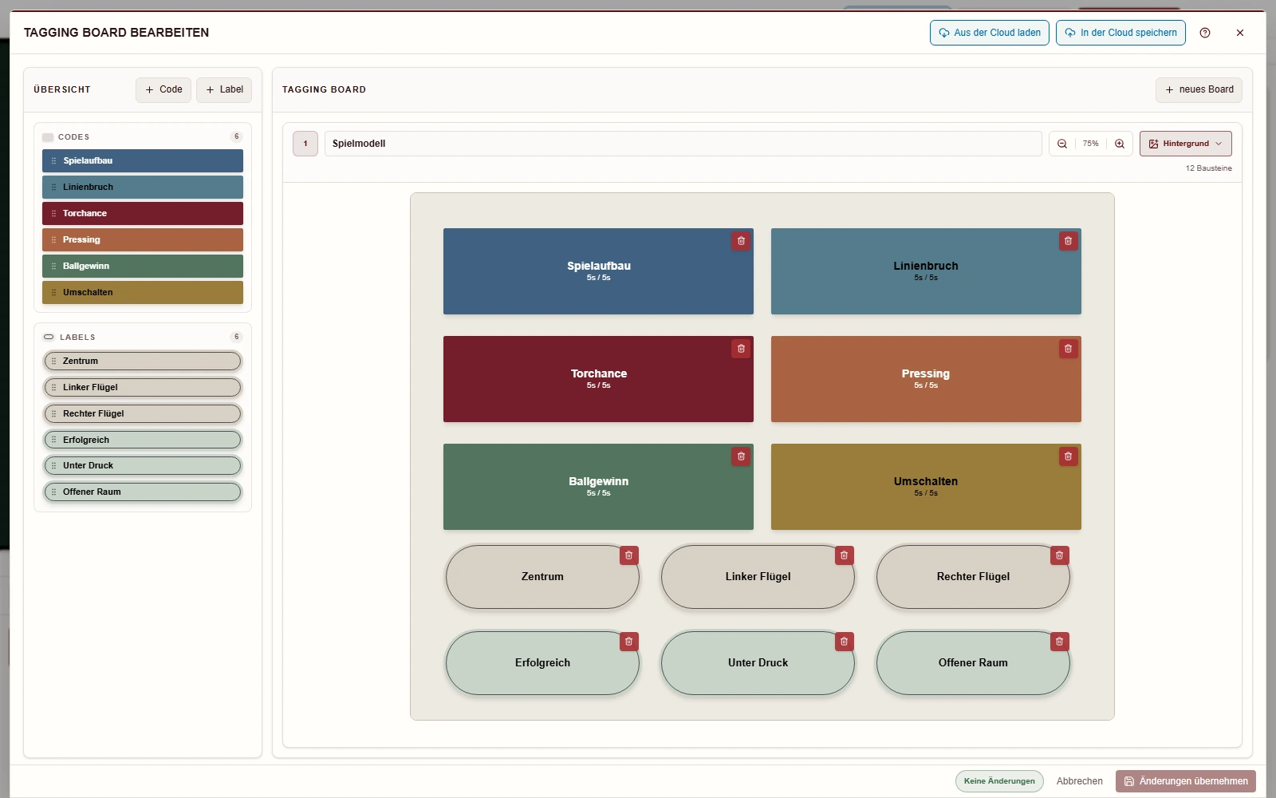Delete the Offener Raum label from board

click(x=1060, y=642)
